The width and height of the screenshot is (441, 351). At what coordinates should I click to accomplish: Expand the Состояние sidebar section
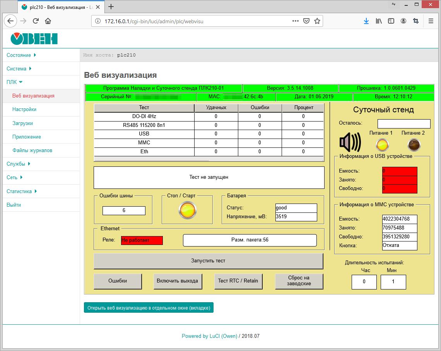click(x=21, y=55)
